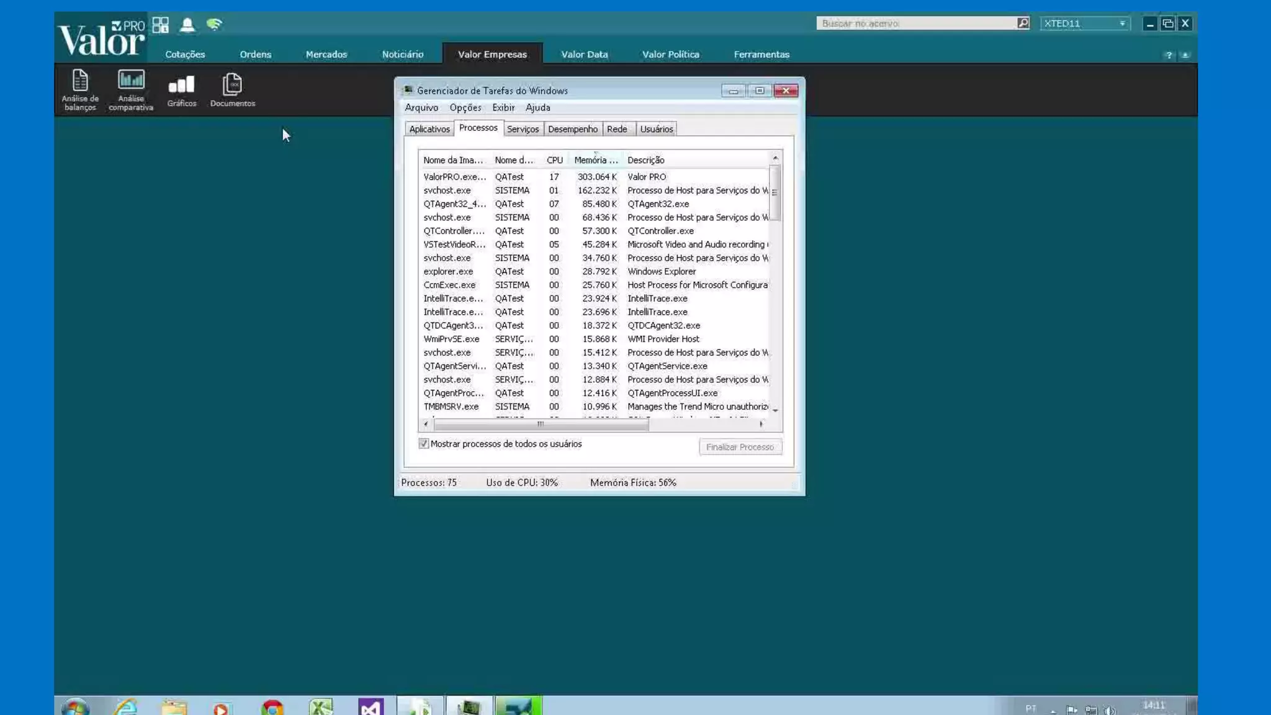Click the help question mark icon
The height and width of the screenshot is (715, 1271).
click(x=1169, y=55)
